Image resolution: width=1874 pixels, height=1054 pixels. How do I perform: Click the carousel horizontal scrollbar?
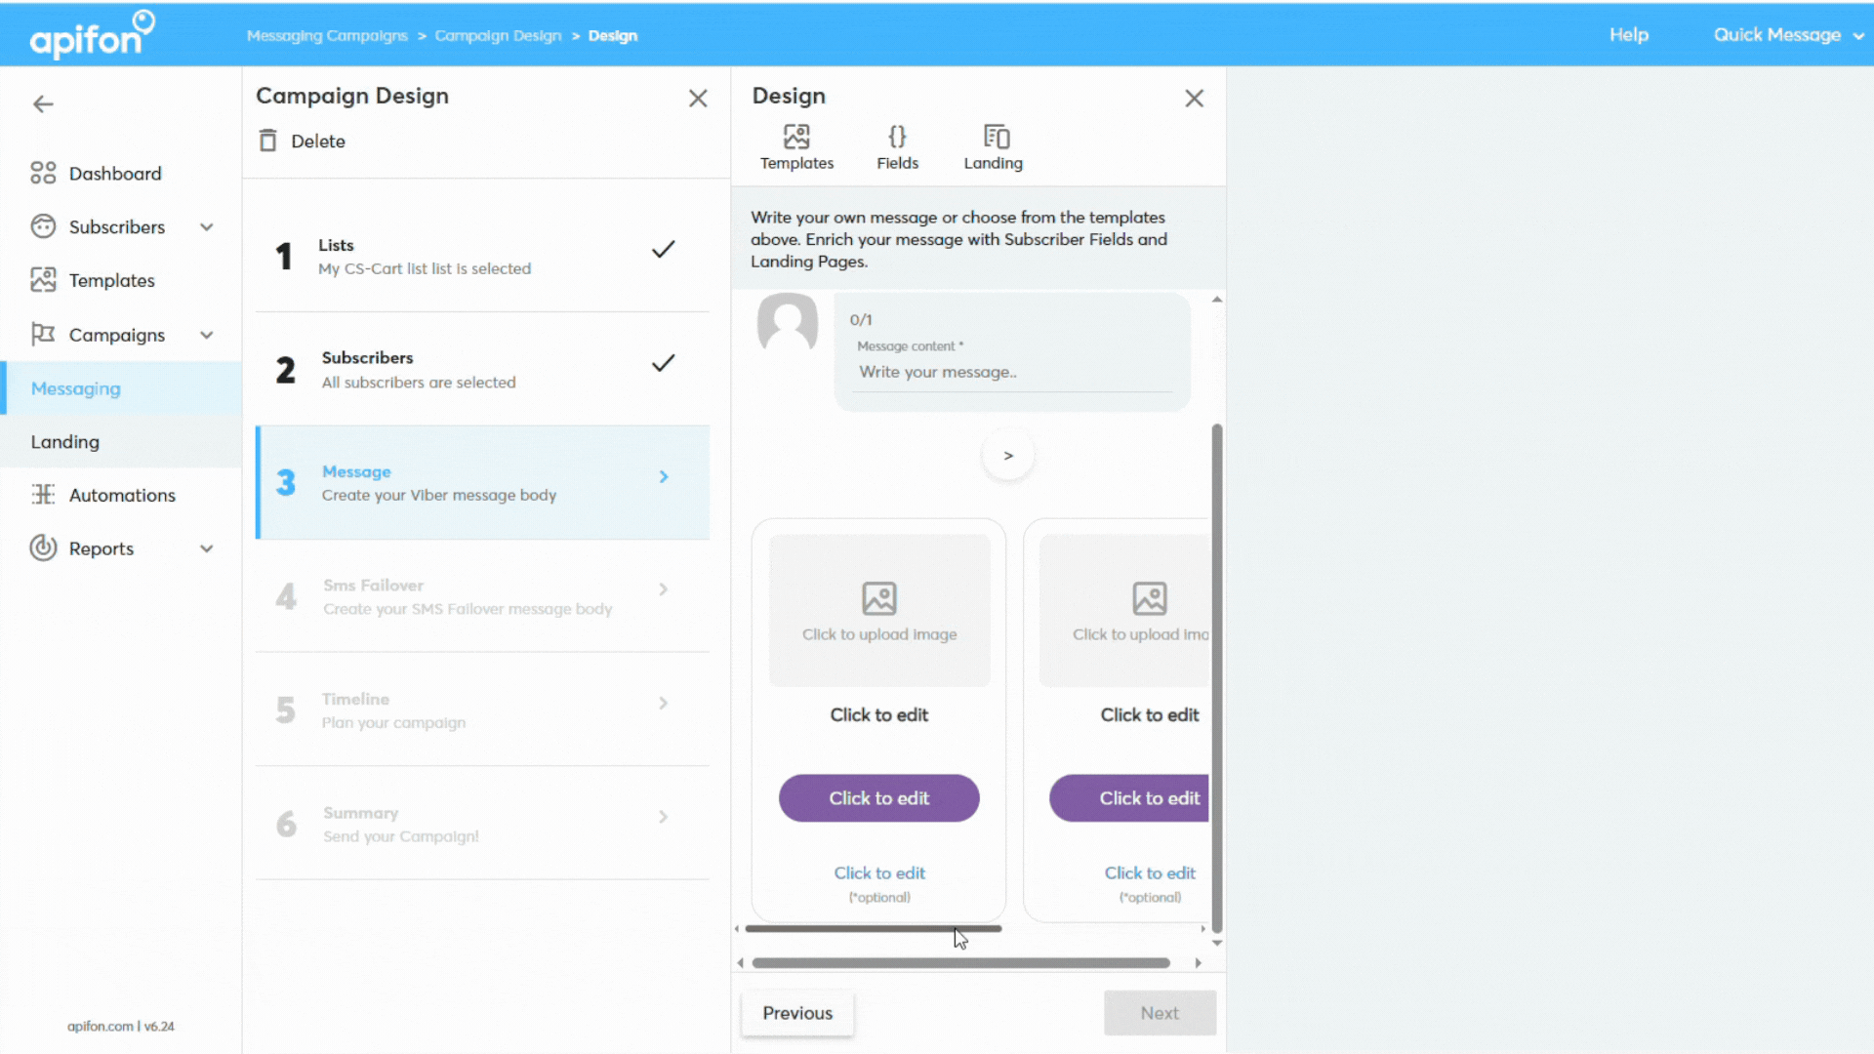(873, 929)
